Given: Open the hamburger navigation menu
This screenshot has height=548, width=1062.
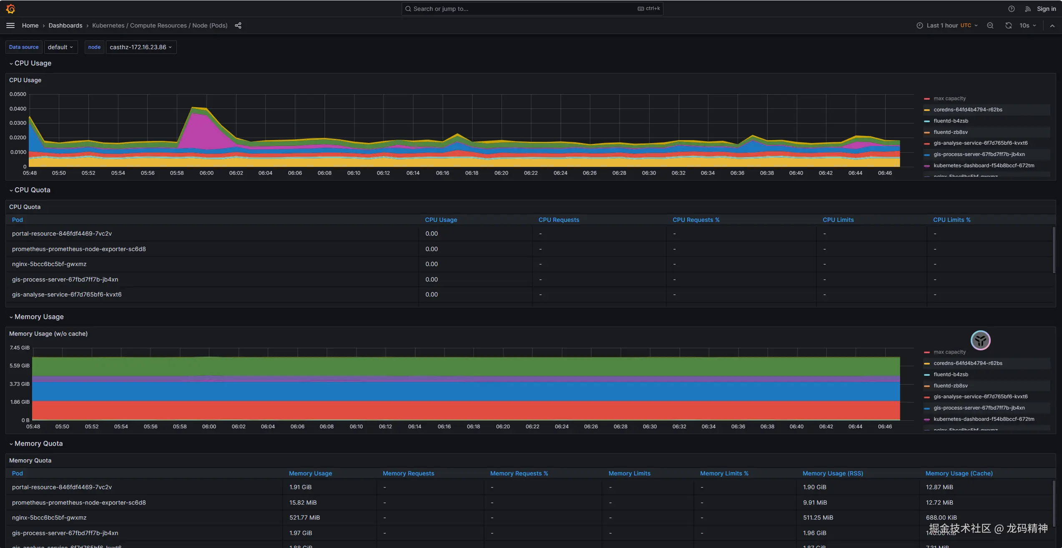Looking at the screenshot, I should 10,25.
